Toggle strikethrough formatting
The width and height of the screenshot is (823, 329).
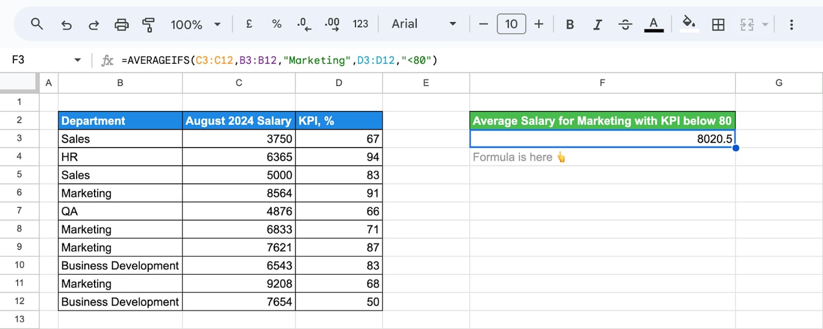click(626, 25)
